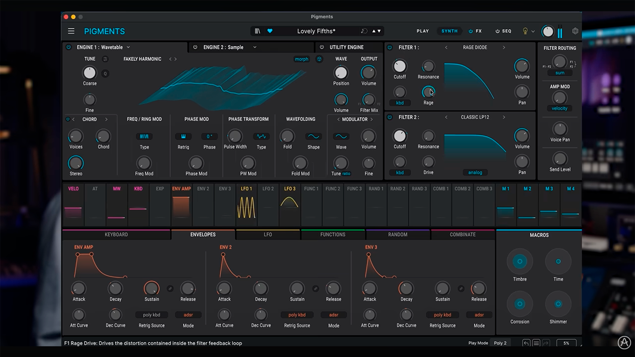Open the hamburger menu next to Pigments
The height and width of the screenshot is (357, 635).
(x=71, y=31)
